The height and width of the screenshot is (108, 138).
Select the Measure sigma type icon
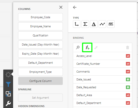85,24
